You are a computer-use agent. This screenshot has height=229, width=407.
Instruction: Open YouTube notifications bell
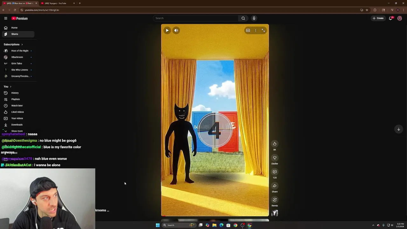pyautogui.click(x=391, y=18)
